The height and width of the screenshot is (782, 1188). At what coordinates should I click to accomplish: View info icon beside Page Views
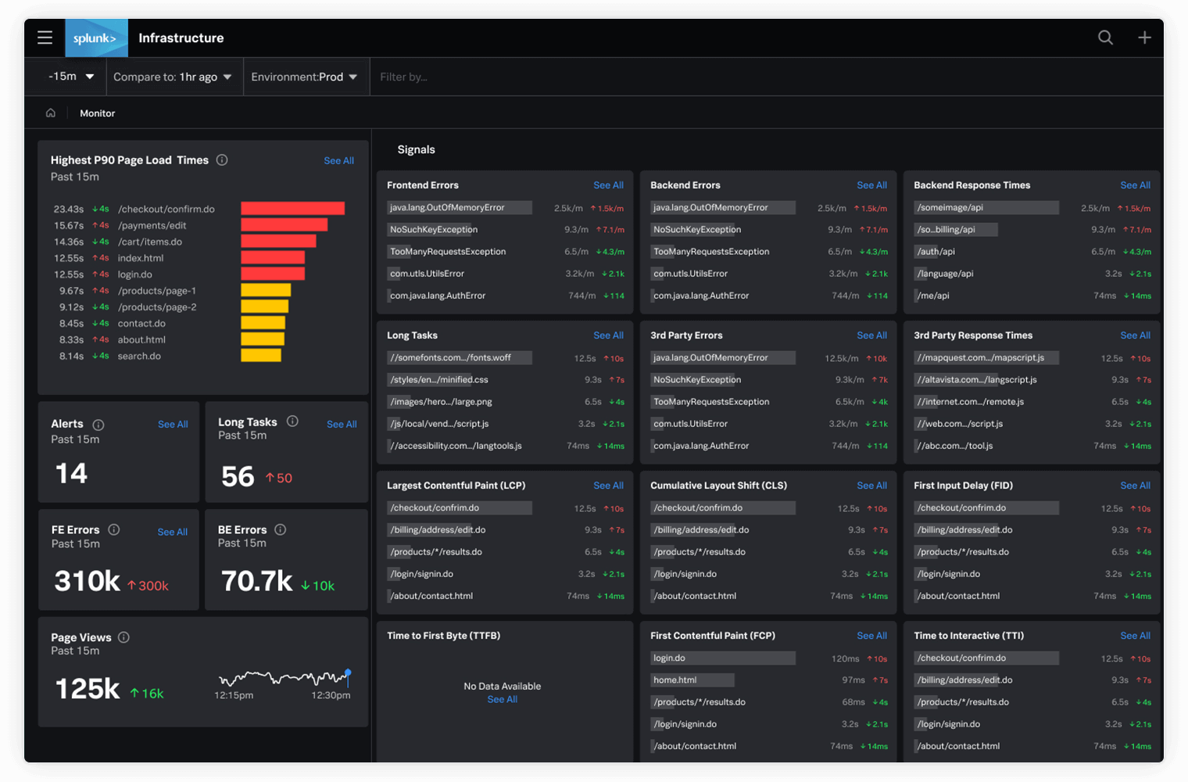point(123,637)
